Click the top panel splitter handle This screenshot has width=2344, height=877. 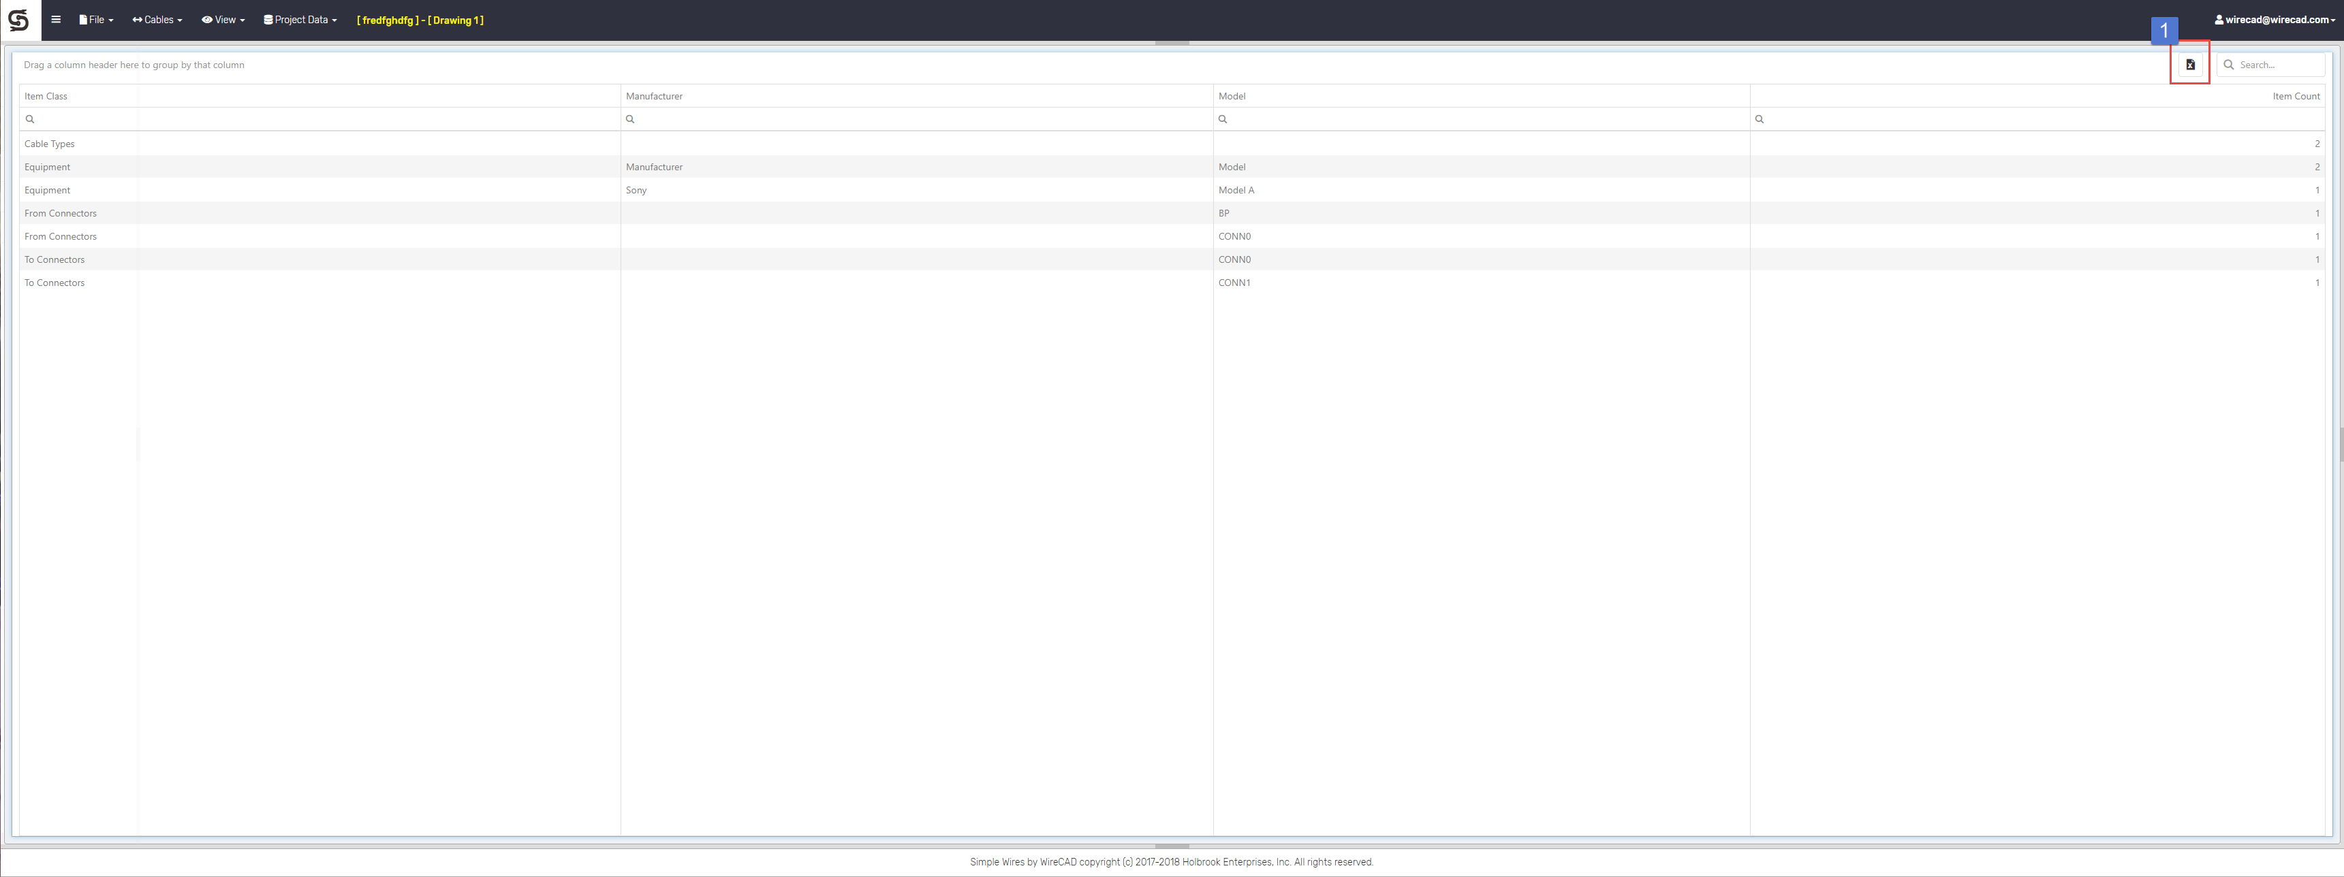tap(1172, 43)
